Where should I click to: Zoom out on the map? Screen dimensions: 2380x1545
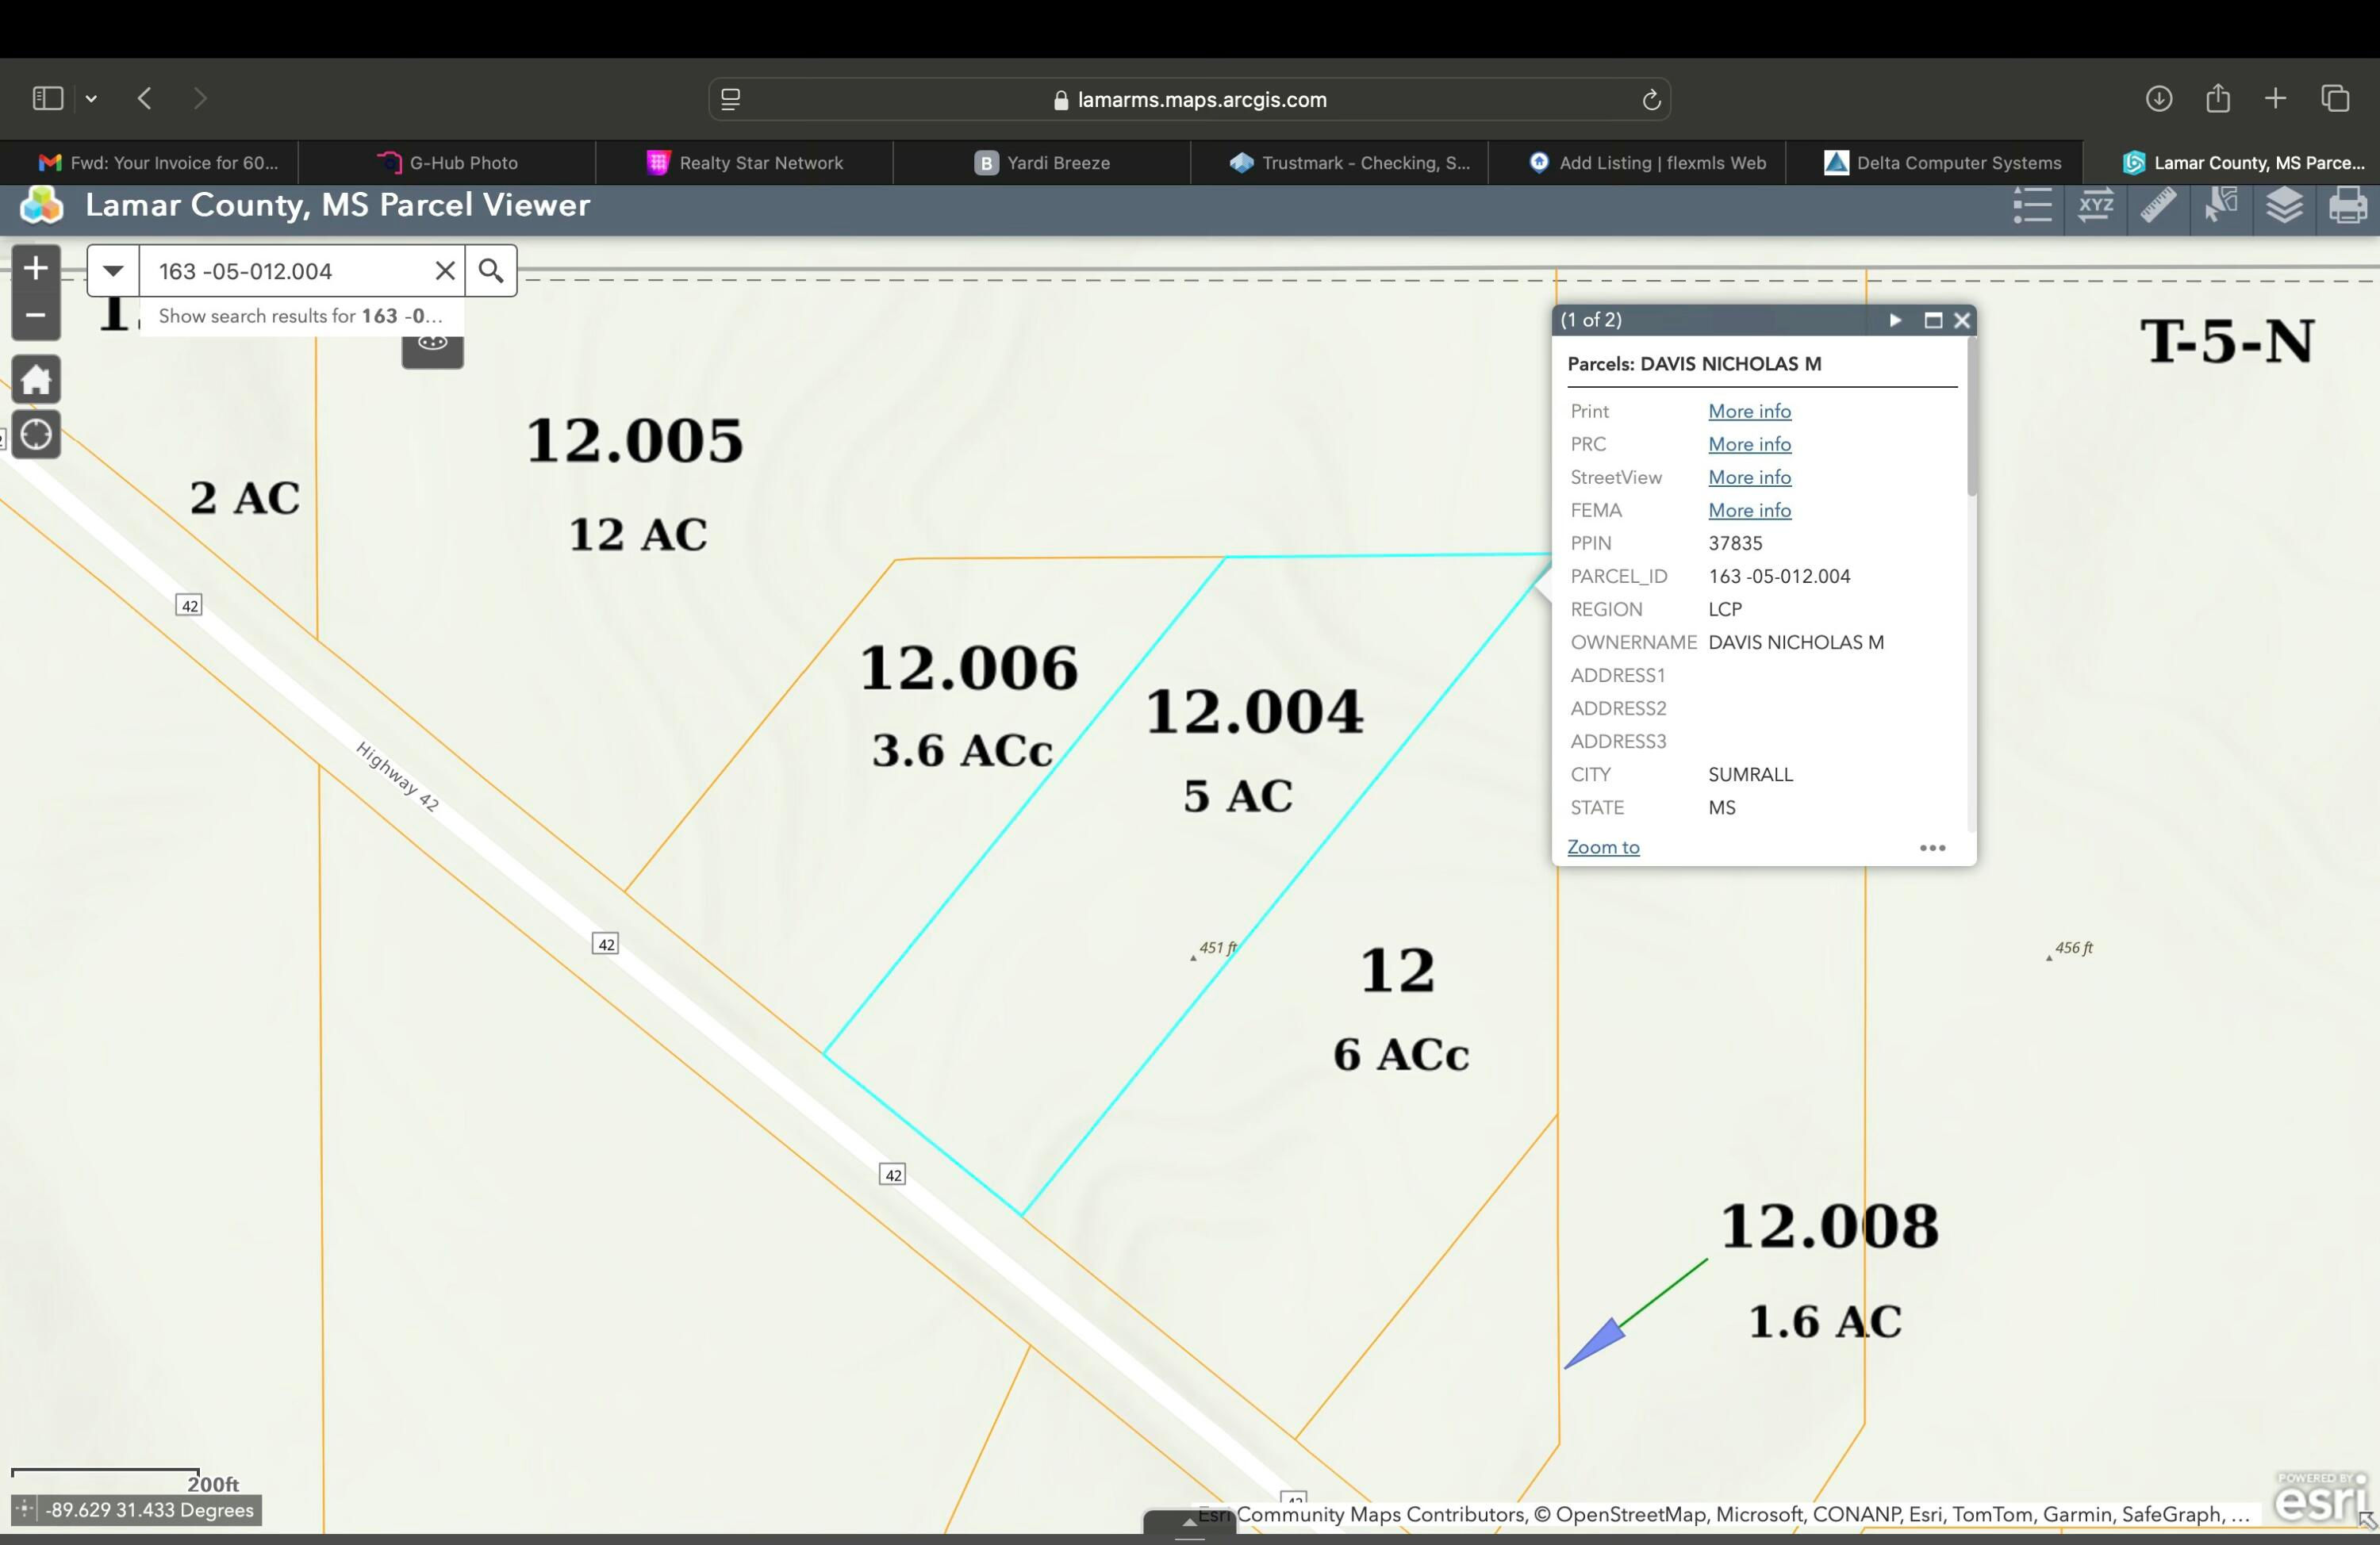[36, 315]
